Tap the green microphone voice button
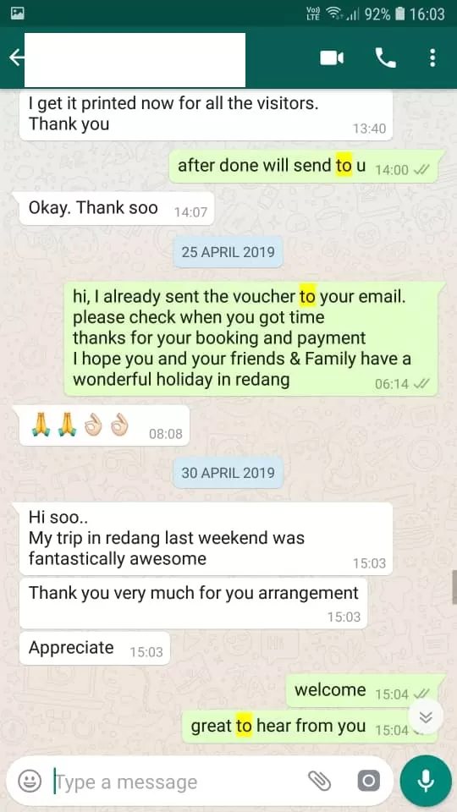The height and width of the screenshot is (812, 457). click(426, 781)
